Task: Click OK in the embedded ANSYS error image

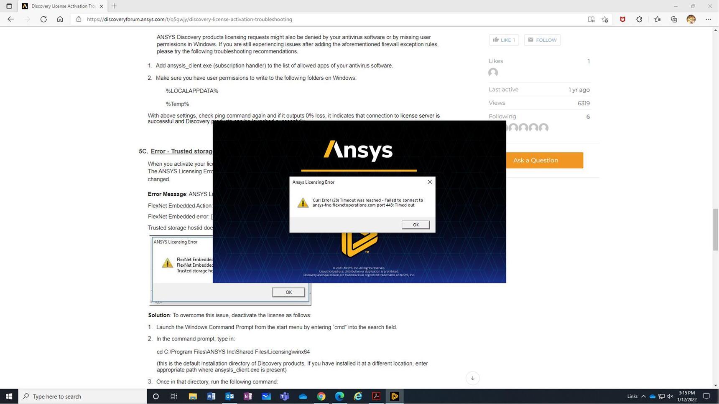Action: pyautogui.click(x=288, y=292)
